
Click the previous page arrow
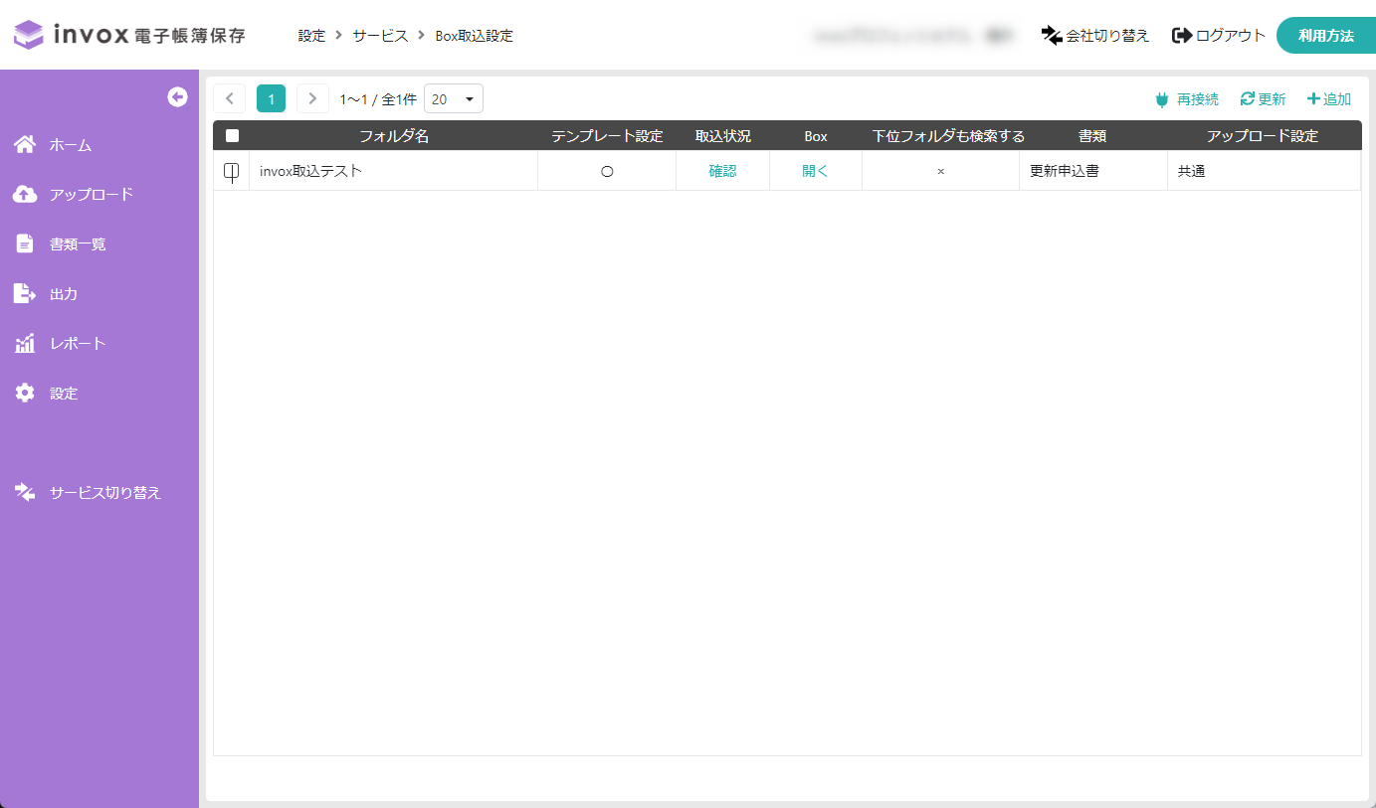pyautogui.click(x=229, y=98)
